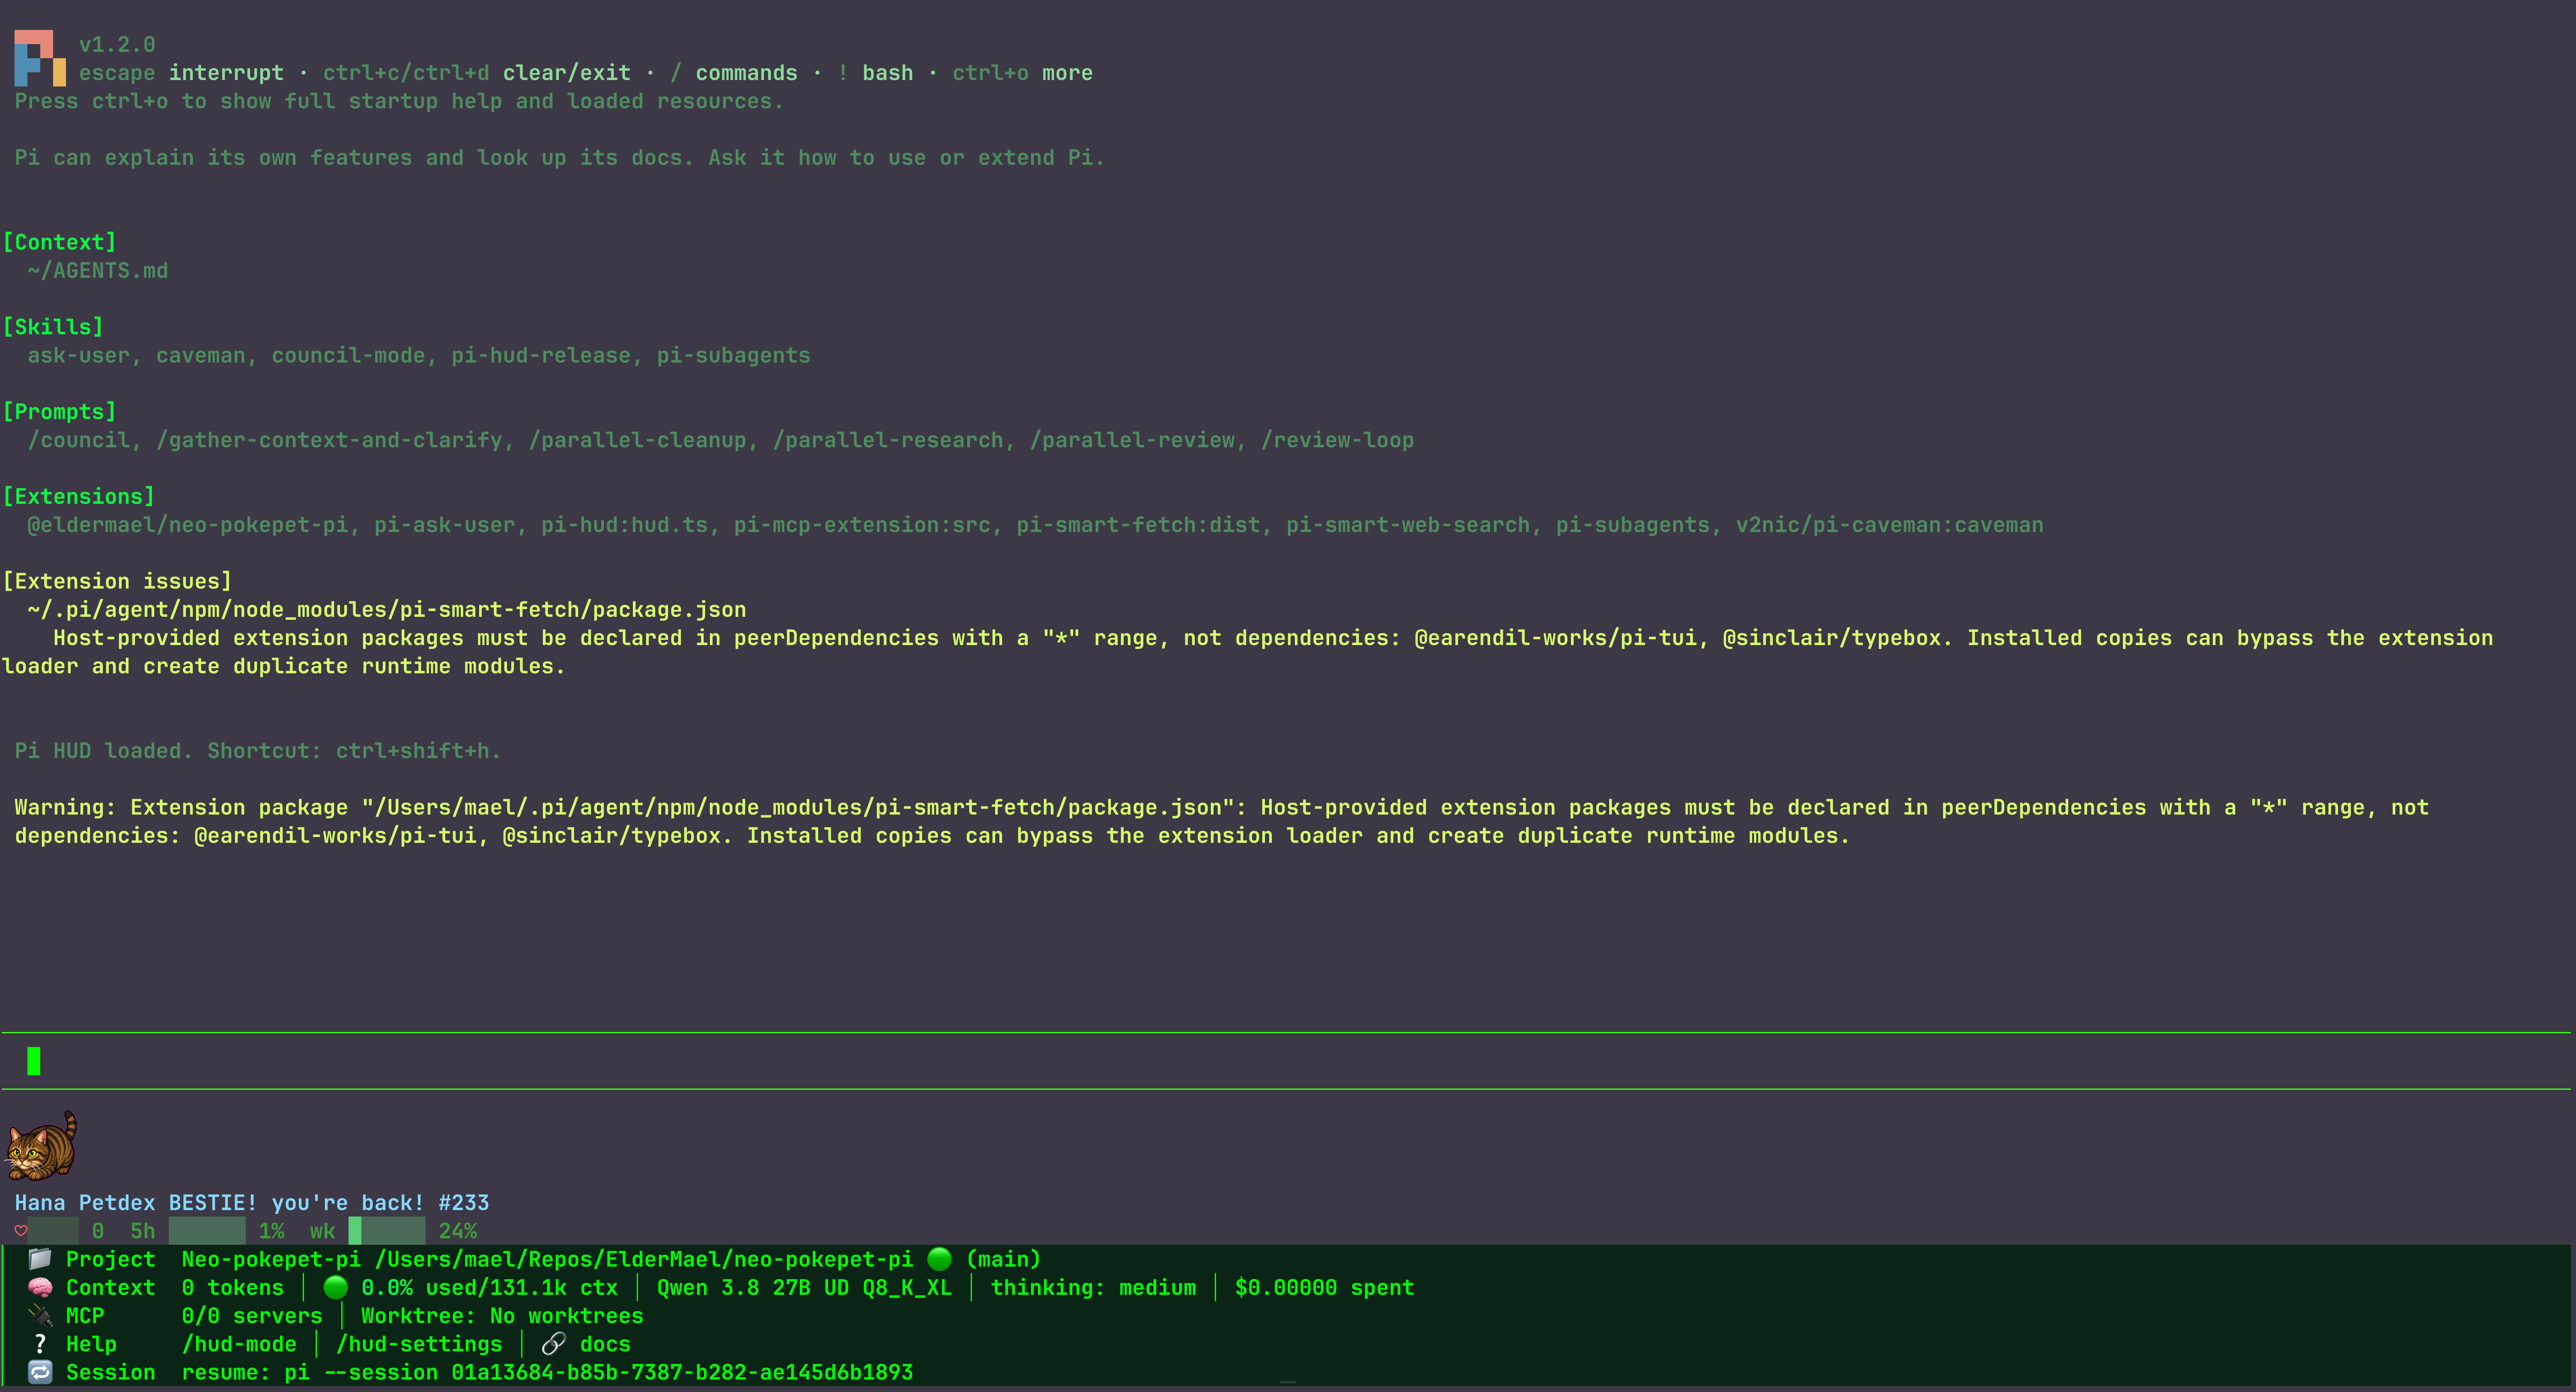Focus the prompt input area

(1286, 1061)
